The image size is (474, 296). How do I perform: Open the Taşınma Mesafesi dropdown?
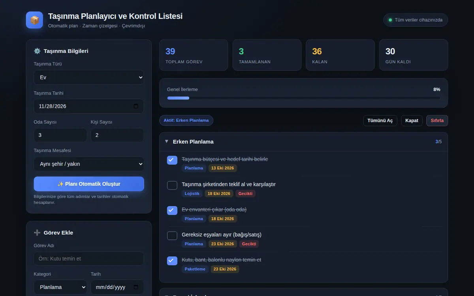pyautogui.click(x=89, y=164)
